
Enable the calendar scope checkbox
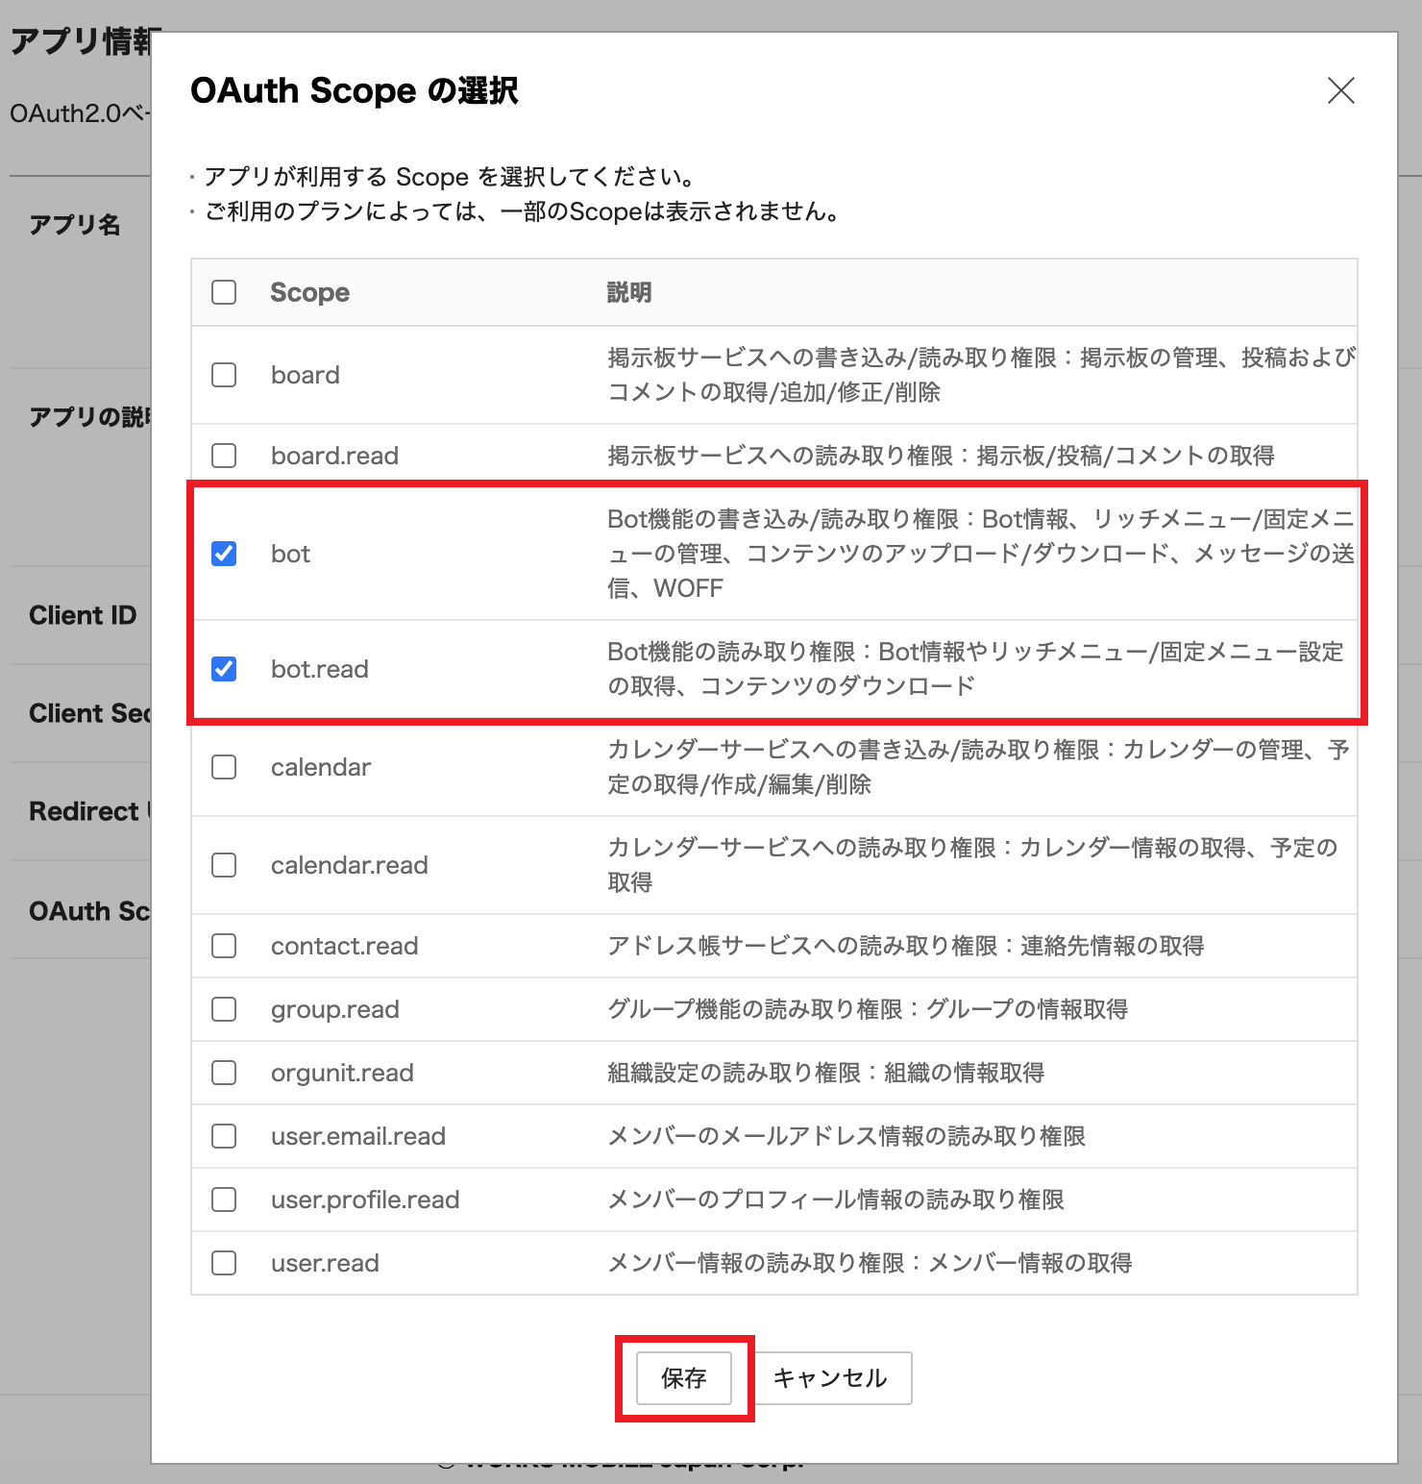pos(224,767)
